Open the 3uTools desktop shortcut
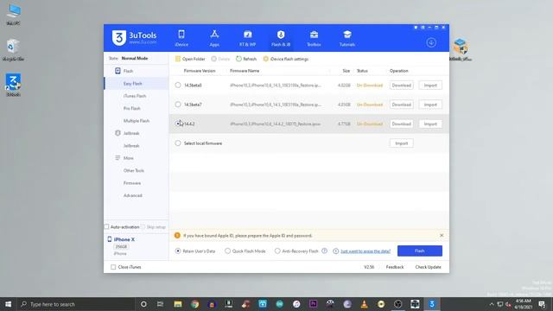 13,85
